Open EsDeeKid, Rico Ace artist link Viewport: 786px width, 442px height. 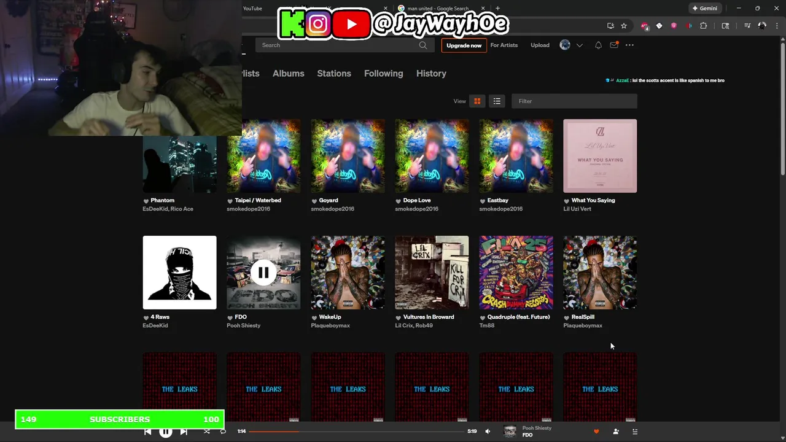point(168,209)
